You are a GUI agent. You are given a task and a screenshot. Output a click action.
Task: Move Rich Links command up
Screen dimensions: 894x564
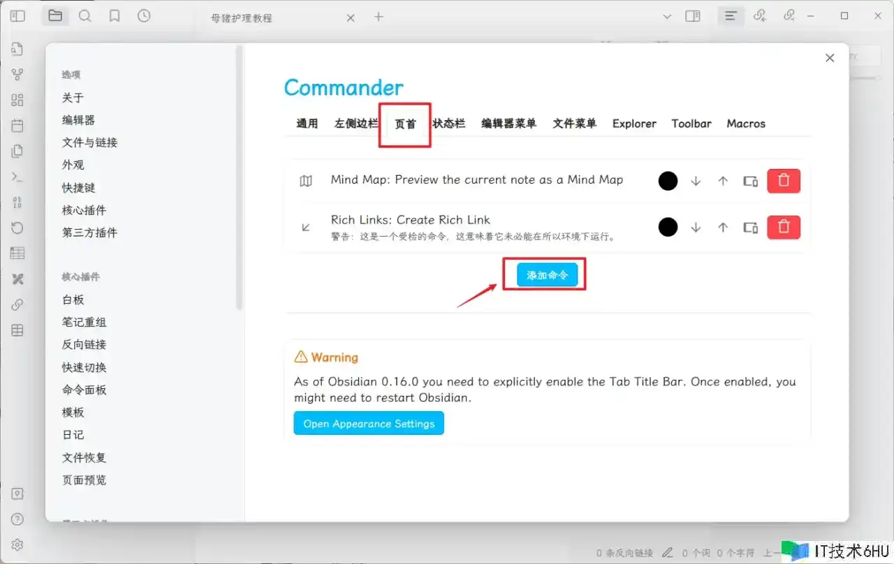click(x=723, y=227)
